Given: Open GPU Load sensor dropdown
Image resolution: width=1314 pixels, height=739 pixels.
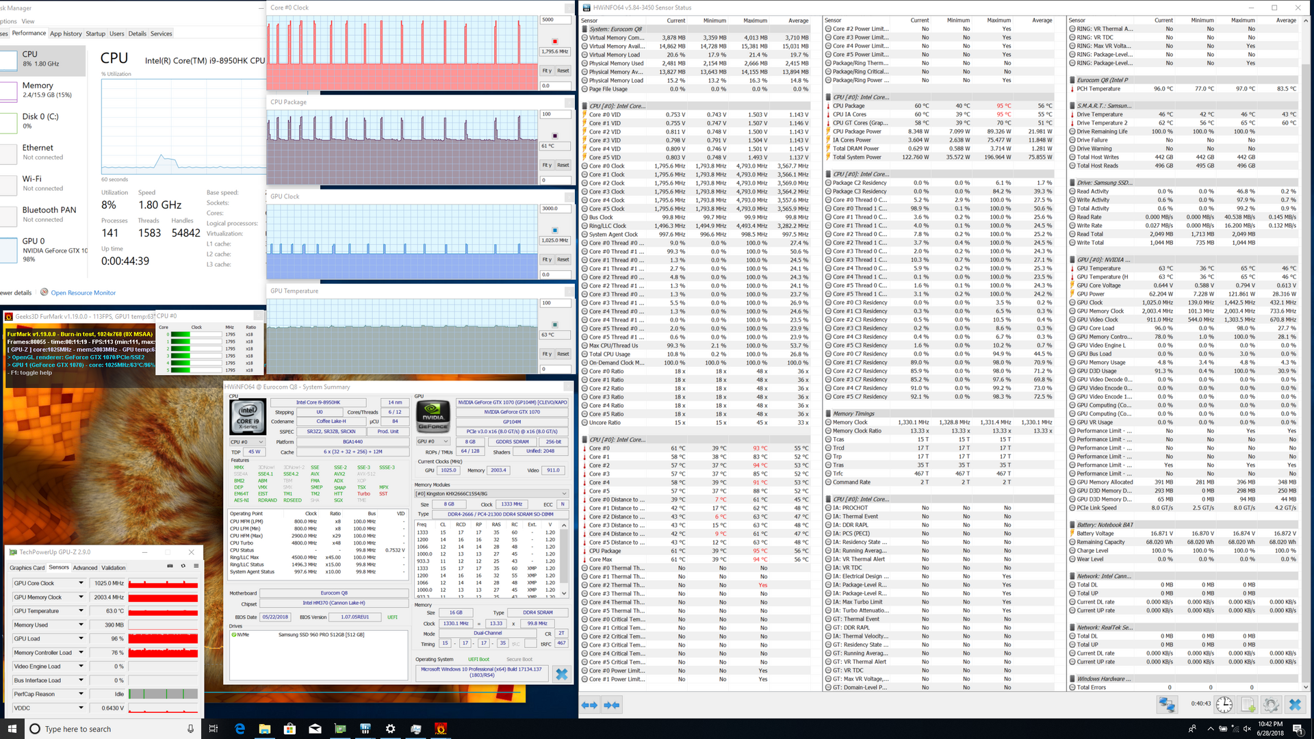Looking at the screenshot, I should [81, 638].
